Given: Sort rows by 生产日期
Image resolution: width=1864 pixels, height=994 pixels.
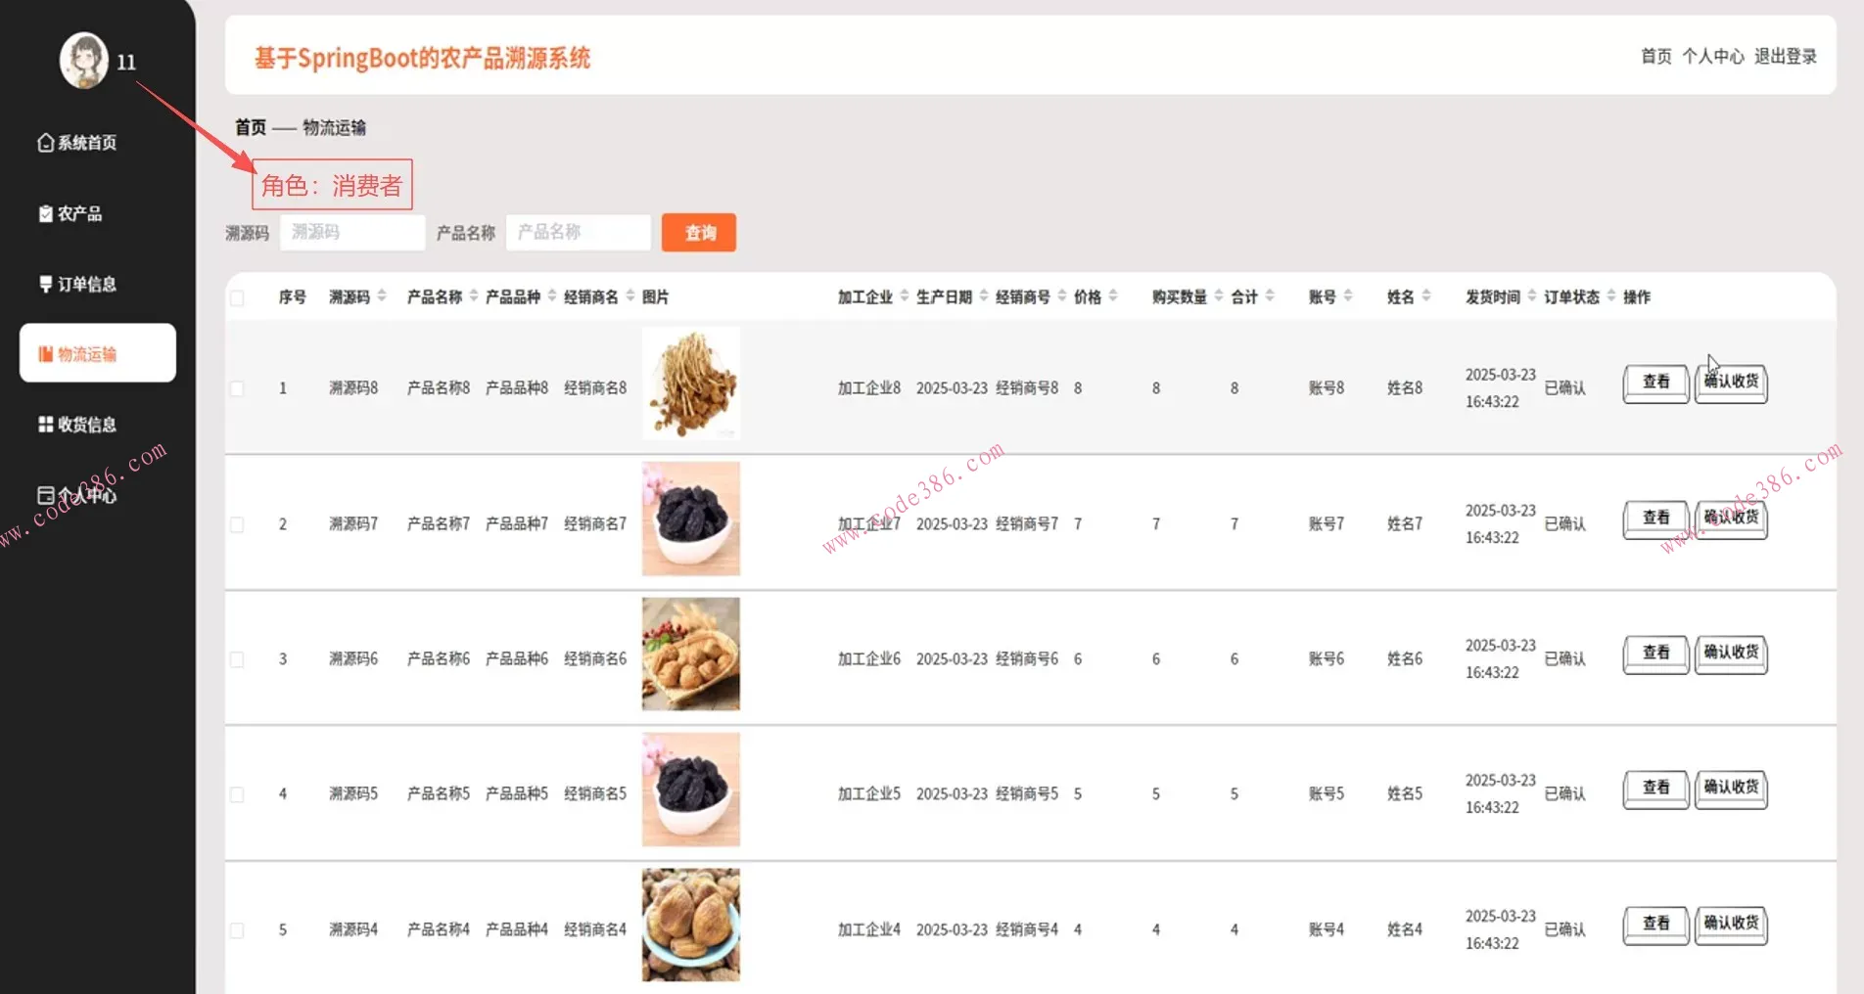Looking at the screenshot, I should (945, 296).
